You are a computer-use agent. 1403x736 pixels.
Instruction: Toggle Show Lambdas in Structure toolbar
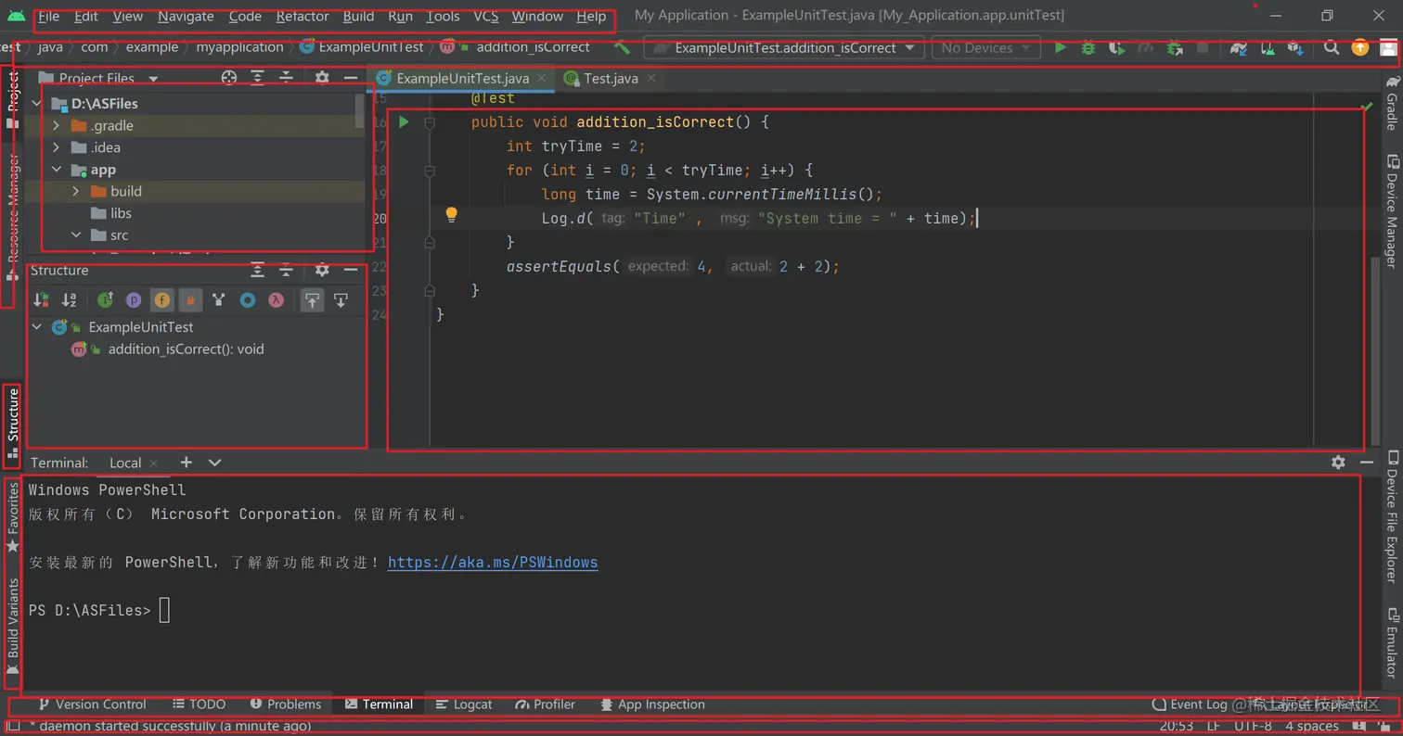click(x=276, y=299)
